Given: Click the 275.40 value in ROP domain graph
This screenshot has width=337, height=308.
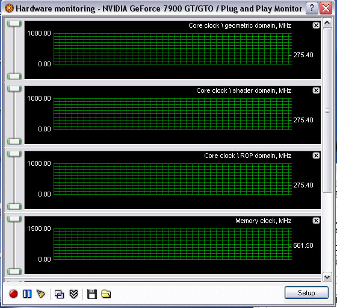Looking at the screenshot, I should point(303,185).
